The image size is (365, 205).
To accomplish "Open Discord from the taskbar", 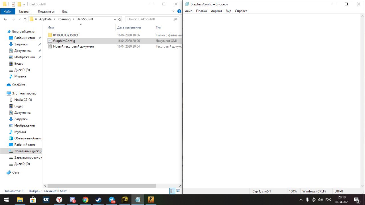I will 72,200.
